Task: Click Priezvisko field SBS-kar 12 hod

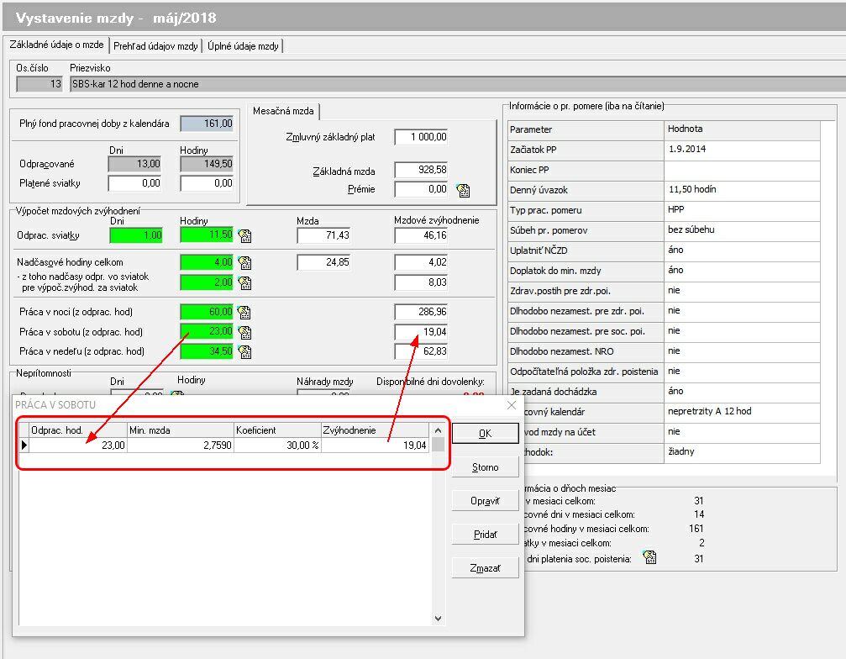Action: [458, 84]
